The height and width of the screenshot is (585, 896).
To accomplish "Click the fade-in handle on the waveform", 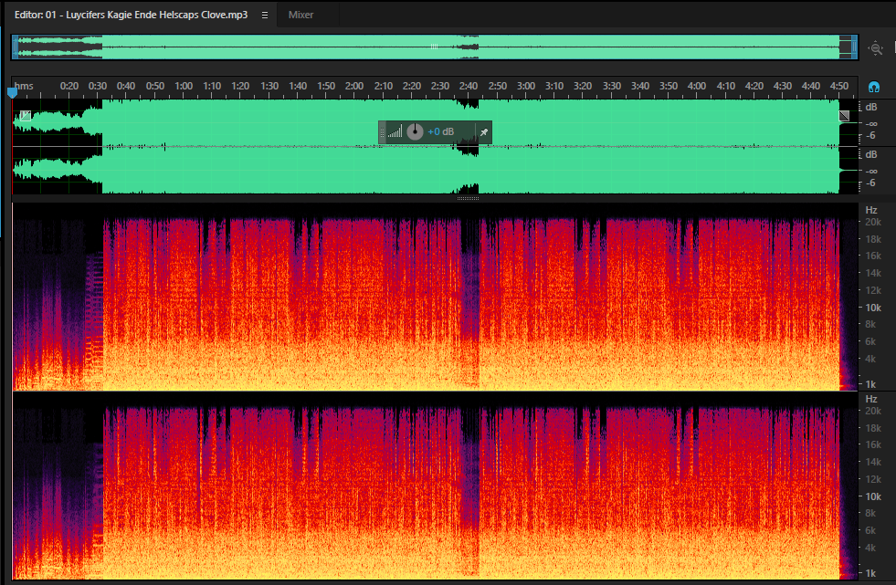I will point(26,116).
